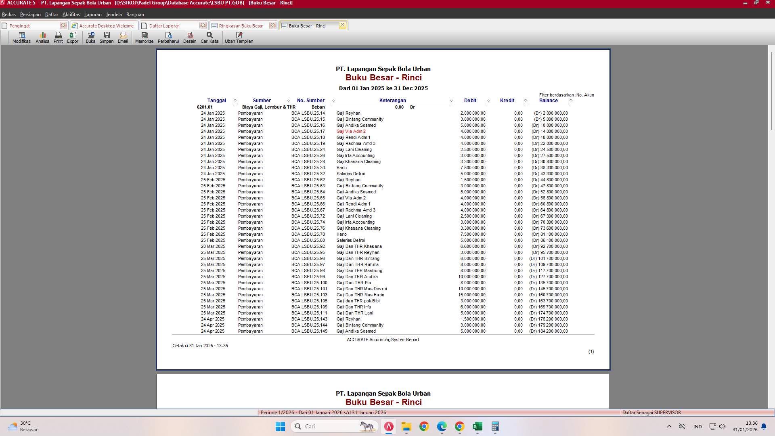Toggle sorting on the Balance column
This screenshot has width=775, height=436.
[x=548, y=100]
